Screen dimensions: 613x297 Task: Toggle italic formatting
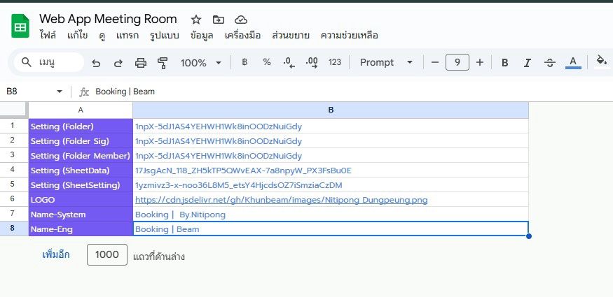pos(528,63)
